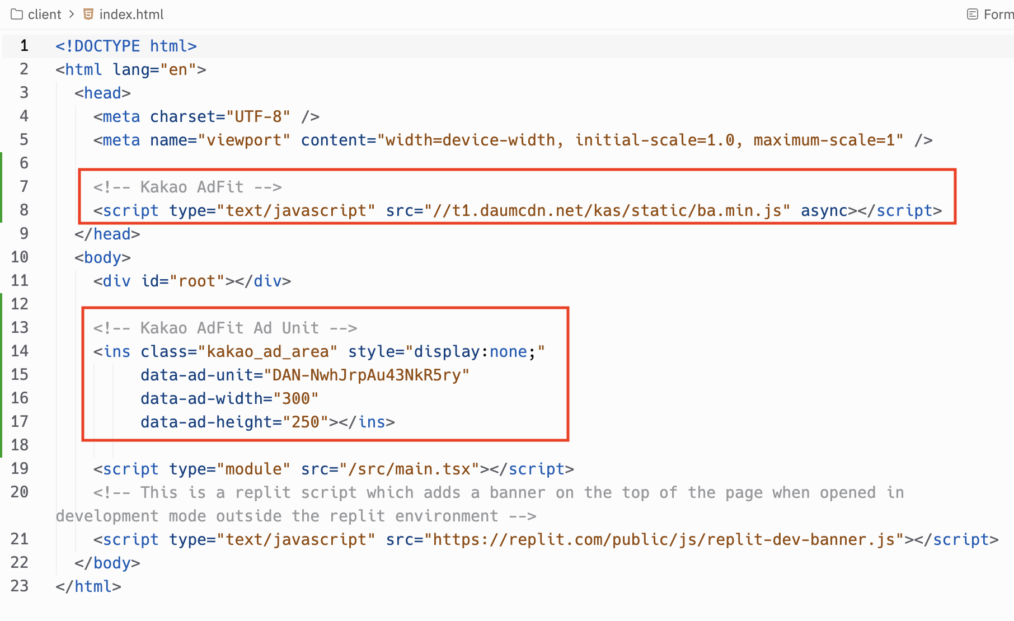Image resolution: width=1014 pixels, height=621 pixels.
Task: Click the closing </ins> tag
Action: click(x=367, y=422)
